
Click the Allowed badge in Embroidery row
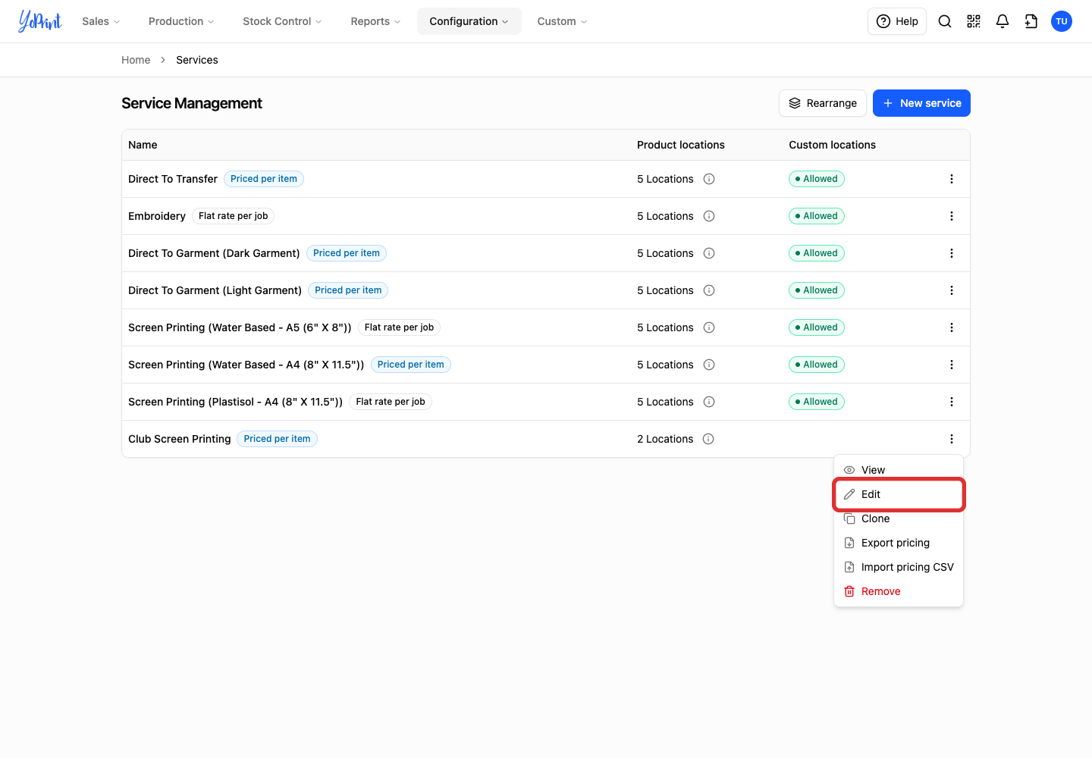pyautogui.click(x=817, y=216)
